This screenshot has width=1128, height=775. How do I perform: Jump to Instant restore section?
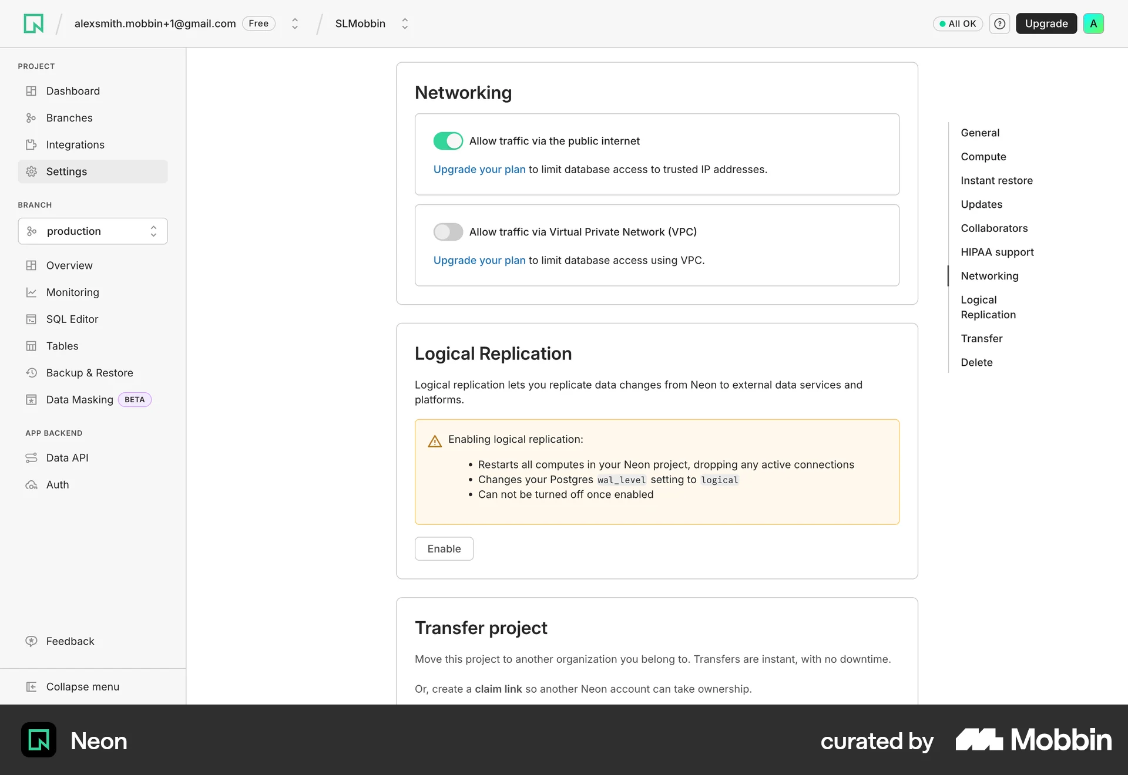(996, 181)
